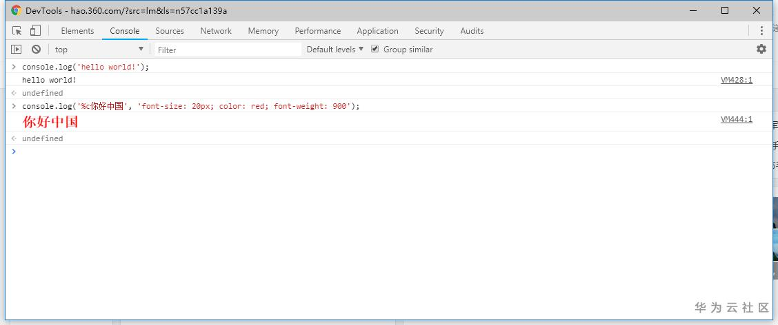Open the Sources tab
Viewport: 778px width, 325px height.
click(x=170, y=31)
